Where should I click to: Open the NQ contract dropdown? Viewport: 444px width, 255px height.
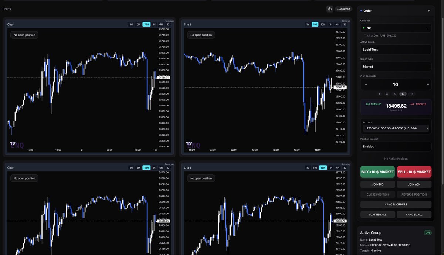[396, 28]
